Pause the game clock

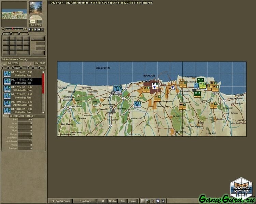(29, 30)
